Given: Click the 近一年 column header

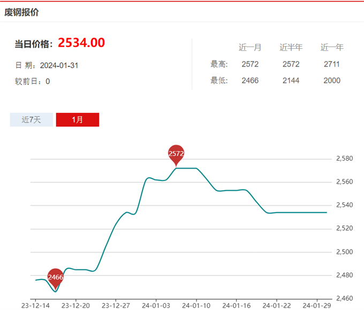Looking at the screenshot, I should click(x=332, y=47).
